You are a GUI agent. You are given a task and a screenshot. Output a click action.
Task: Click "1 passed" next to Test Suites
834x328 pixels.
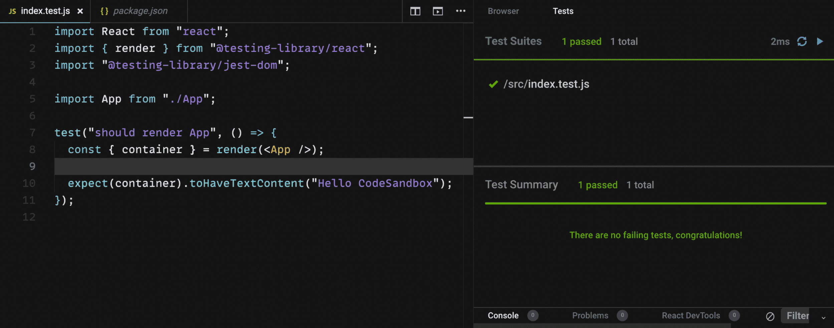click(x=582, y=42)
